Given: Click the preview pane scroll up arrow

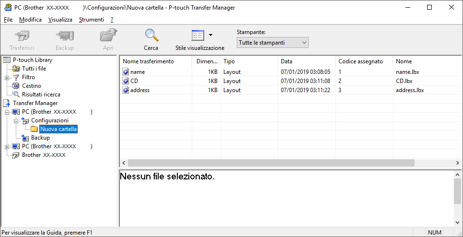Looking at the screenshot, I should tap(457, 174).
